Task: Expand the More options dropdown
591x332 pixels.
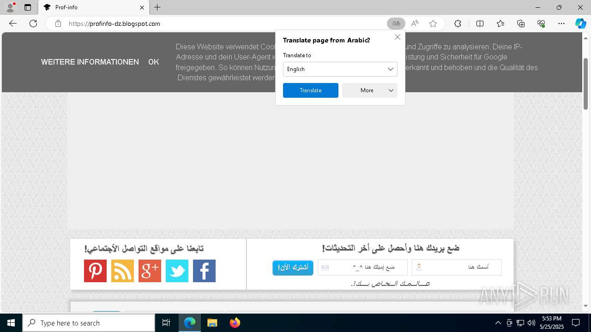Action: click(370, 90)
